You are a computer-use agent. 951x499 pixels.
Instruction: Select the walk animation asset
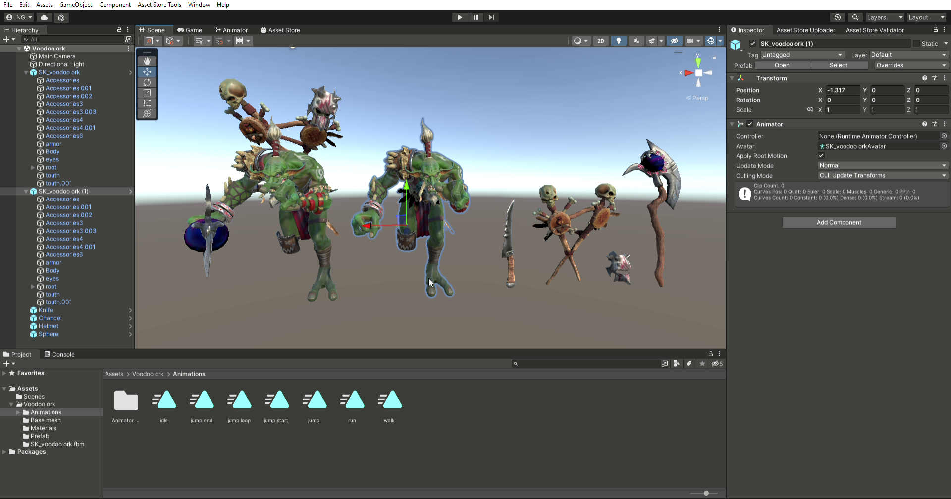point(389,406)
